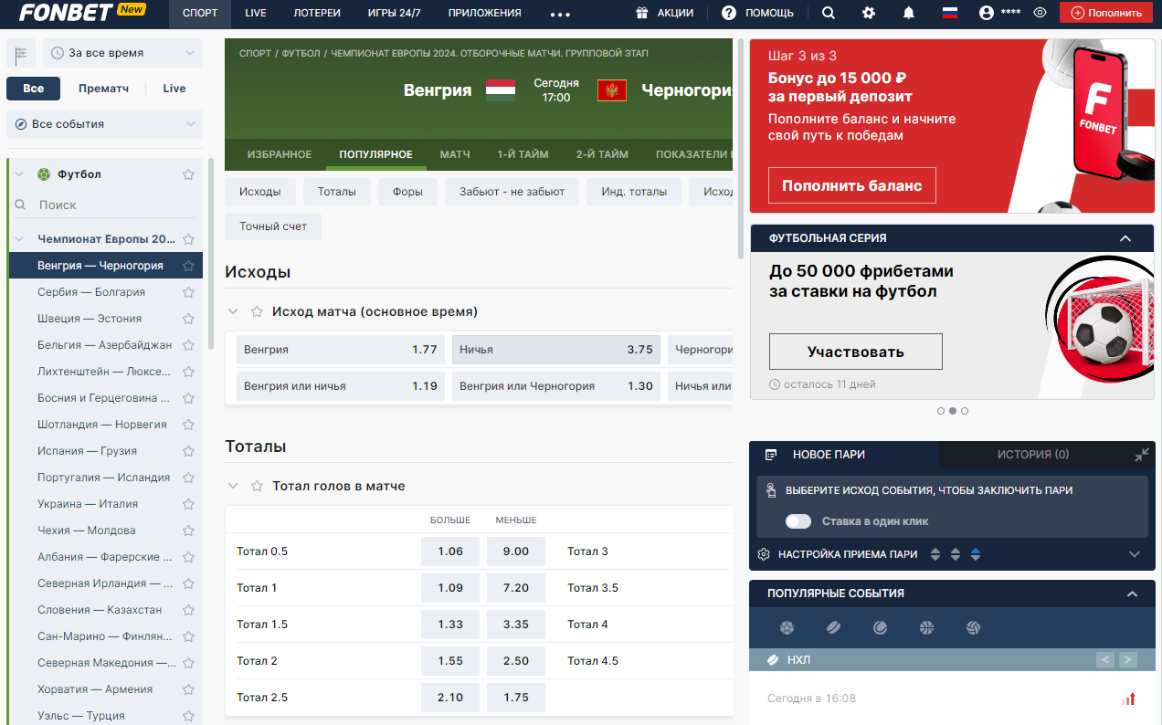This screenshot has width=1162, height=725.
Task: Bet on Венгрия at 1.77
Action: (341, 350)
